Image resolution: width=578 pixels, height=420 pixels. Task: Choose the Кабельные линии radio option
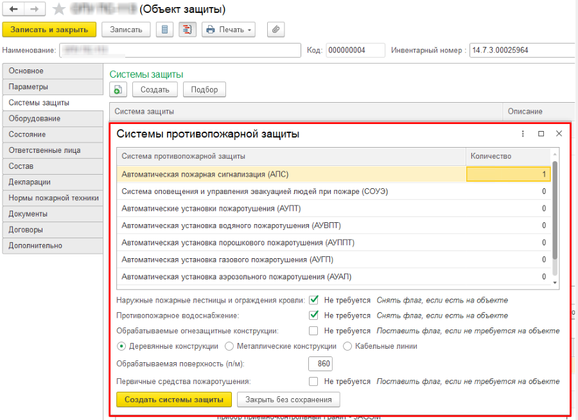point(347,346)
